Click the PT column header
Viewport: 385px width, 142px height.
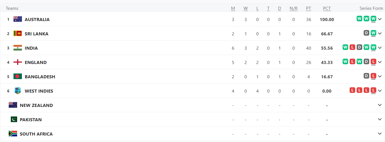coord(308,8)
